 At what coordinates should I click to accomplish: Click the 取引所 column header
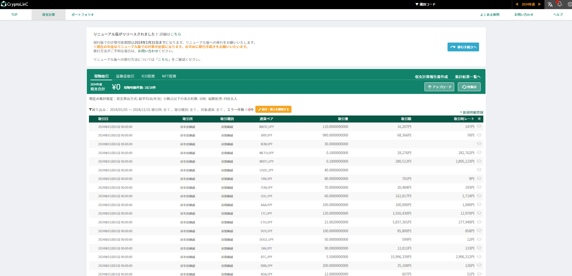coord(188,119)
